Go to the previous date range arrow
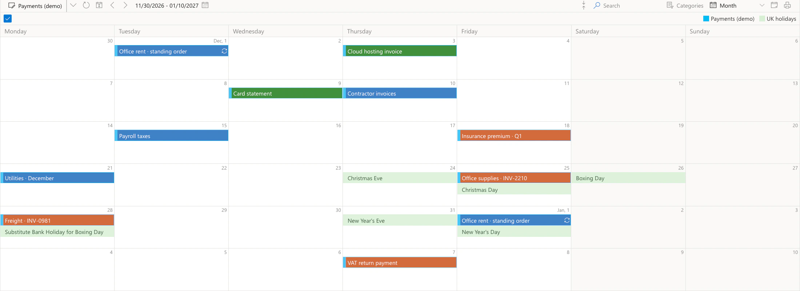800x291 pixels. click(x=112, y=5)
